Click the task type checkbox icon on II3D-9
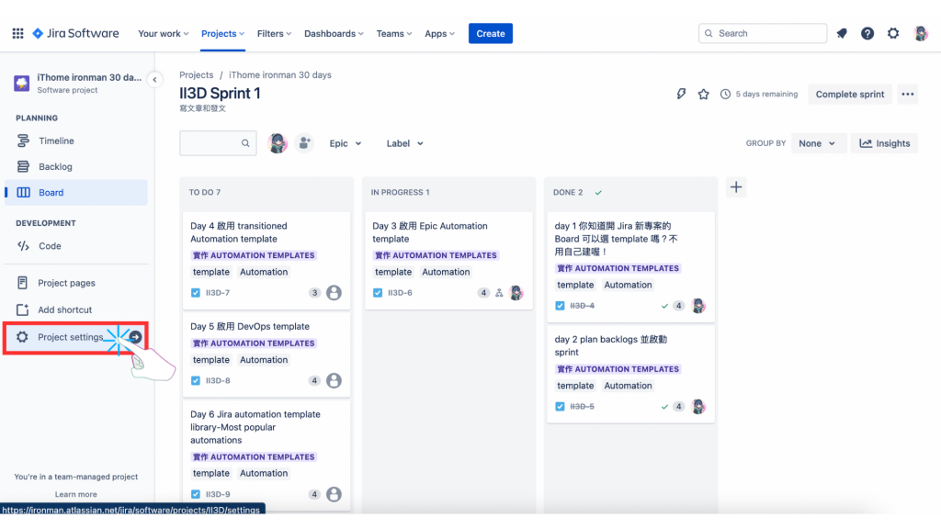Image resolution: width=941 pixels, height=529 pixels. click(196, 494)
